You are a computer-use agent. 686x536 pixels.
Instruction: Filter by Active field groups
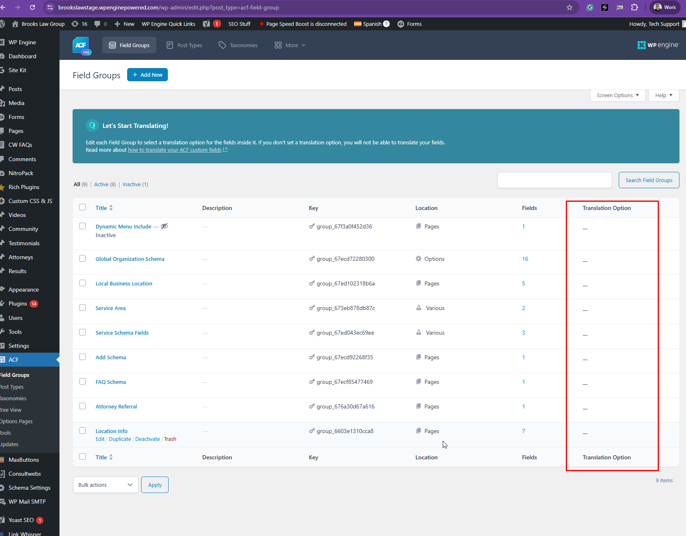(105, 184)
